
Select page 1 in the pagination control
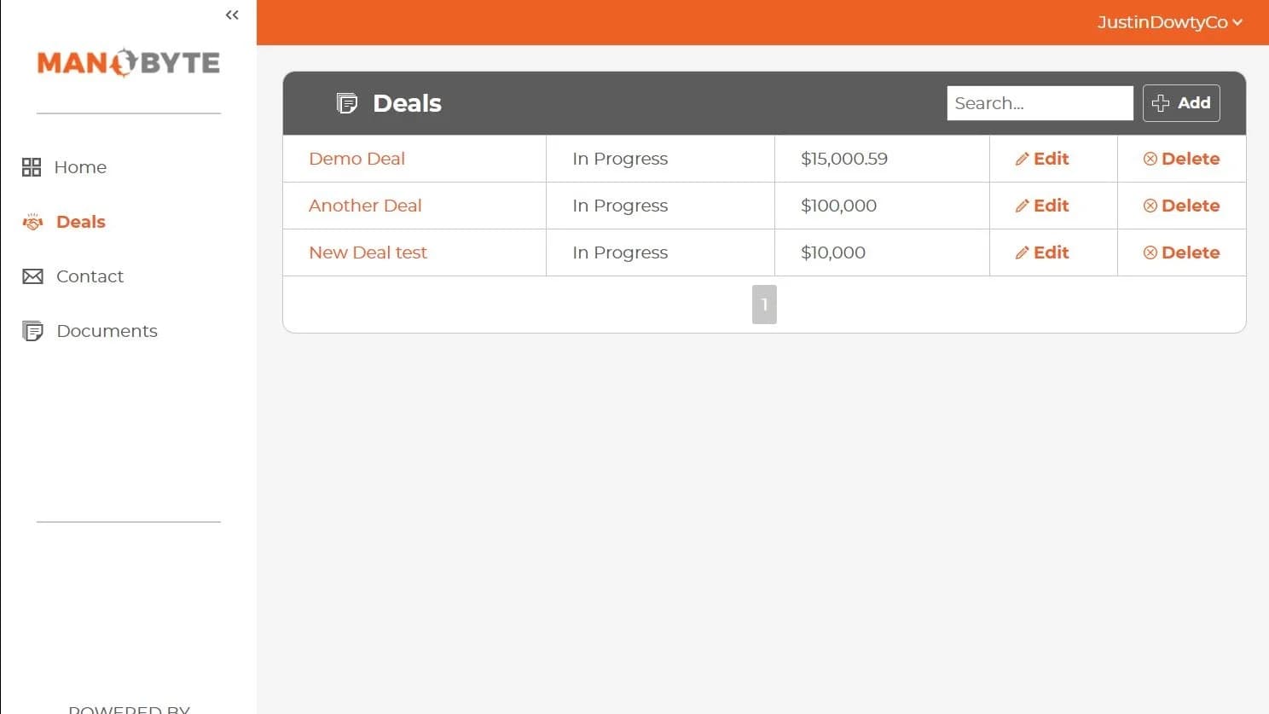[x=764, y=304]
